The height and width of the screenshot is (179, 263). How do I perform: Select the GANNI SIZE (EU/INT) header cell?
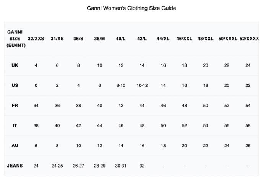coord(15,39)
